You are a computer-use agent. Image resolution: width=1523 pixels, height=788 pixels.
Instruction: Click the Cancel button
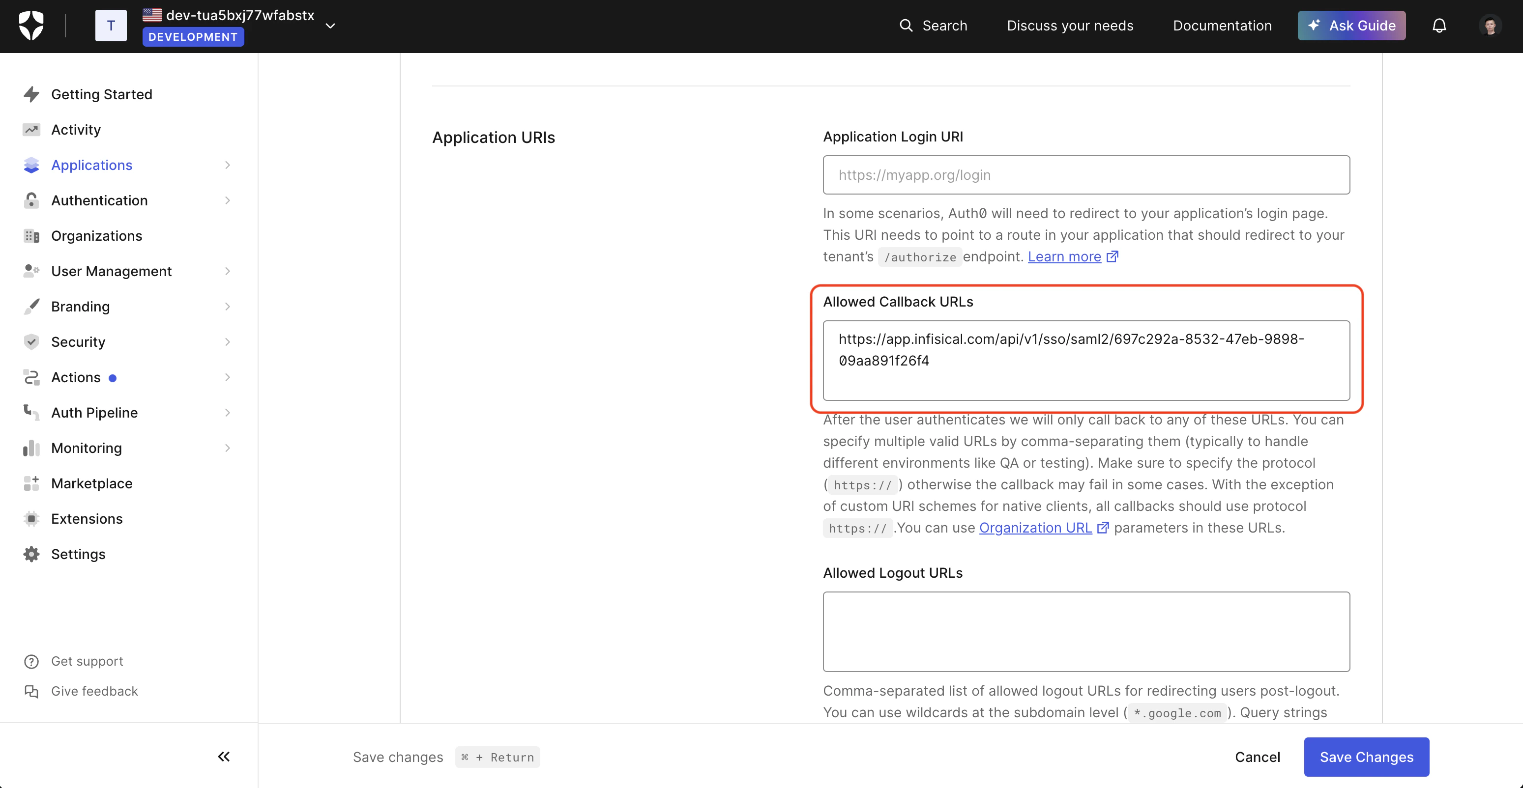coord(1257,757)
